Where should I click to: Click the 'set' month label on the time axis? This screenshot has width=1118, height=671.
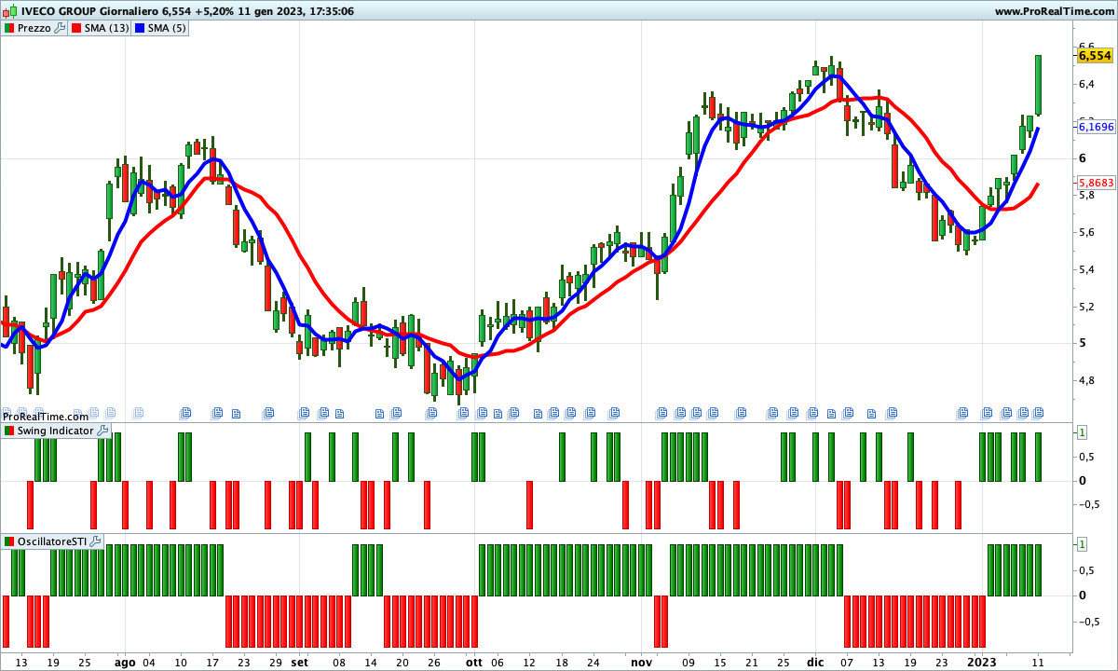coord(299,662)
